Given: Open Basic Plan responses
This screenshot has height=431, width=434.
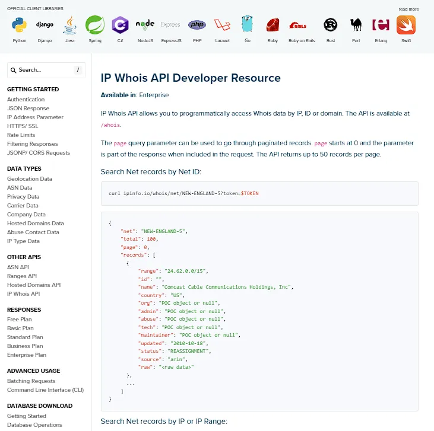Looking at the screenshot, I should [20, 328].
